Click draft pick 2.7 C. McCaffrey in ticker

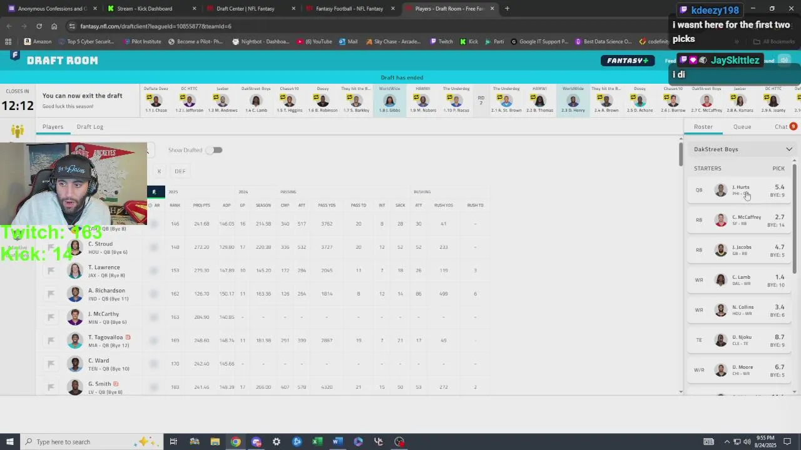point(707,100)
